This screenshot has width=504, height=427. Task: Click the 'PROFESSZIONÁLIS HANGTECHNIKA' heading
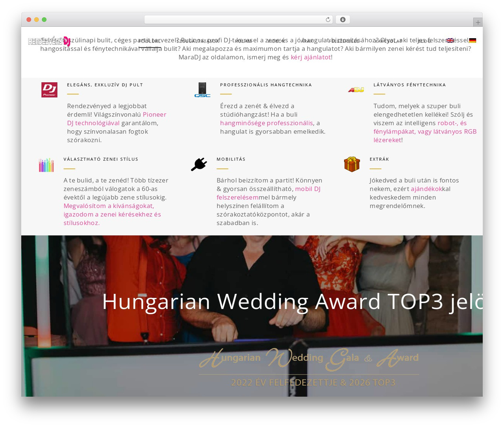point(266,85)
